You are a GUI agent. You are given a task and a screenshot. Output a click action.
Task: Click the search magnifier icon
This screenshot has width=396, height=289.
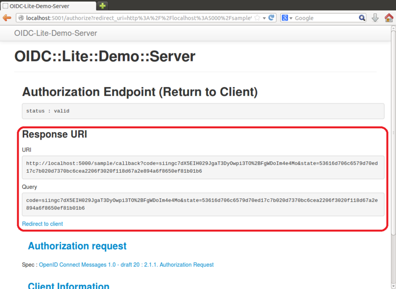(x=362, y=18)
